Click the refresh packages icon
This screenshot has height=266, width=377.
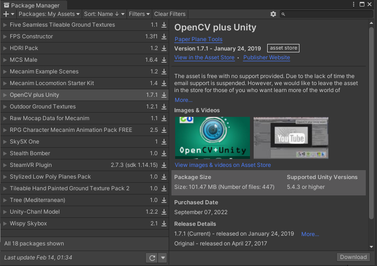(x=152, y=258)
